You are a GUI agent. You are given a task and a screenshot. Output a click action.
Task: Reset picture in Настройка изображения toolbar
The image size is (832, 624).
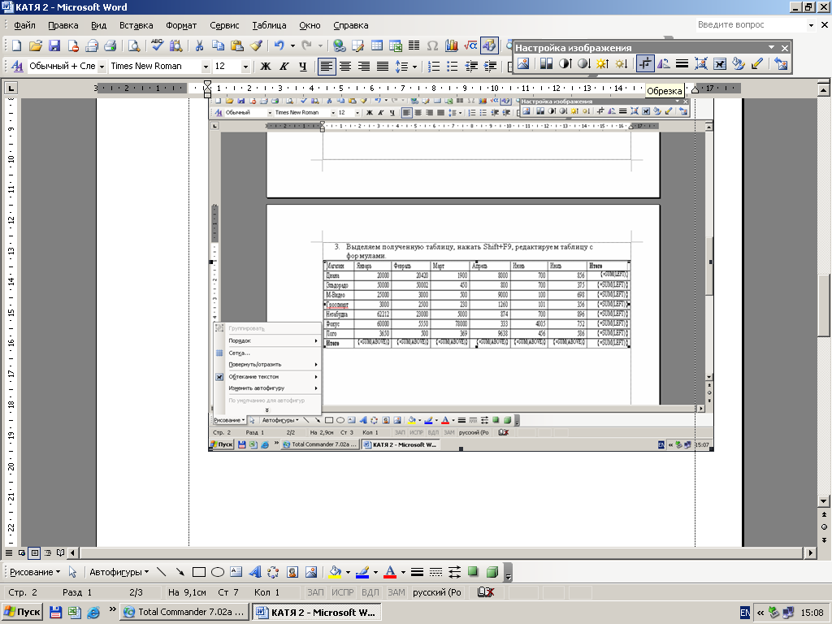[x=781, y=63]
